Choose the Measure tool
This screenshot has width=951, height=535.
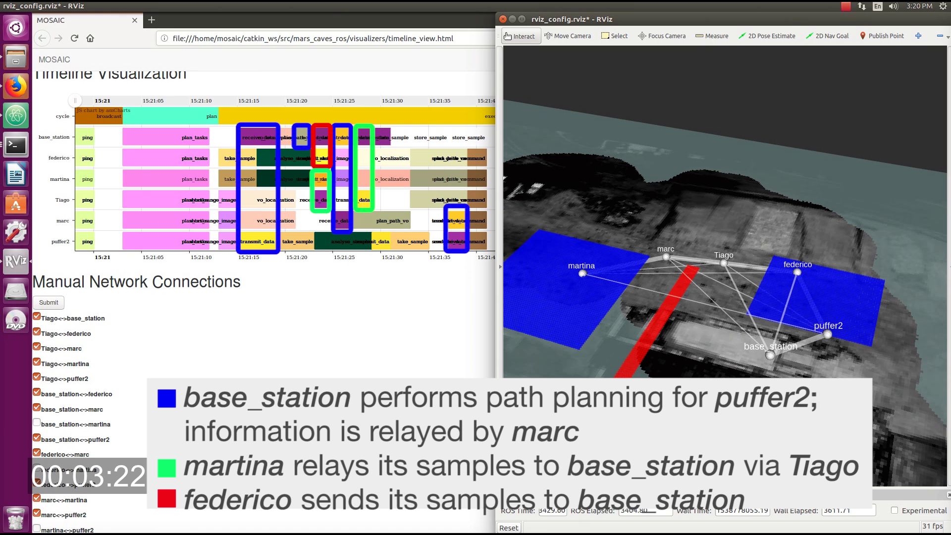(712, 36)
